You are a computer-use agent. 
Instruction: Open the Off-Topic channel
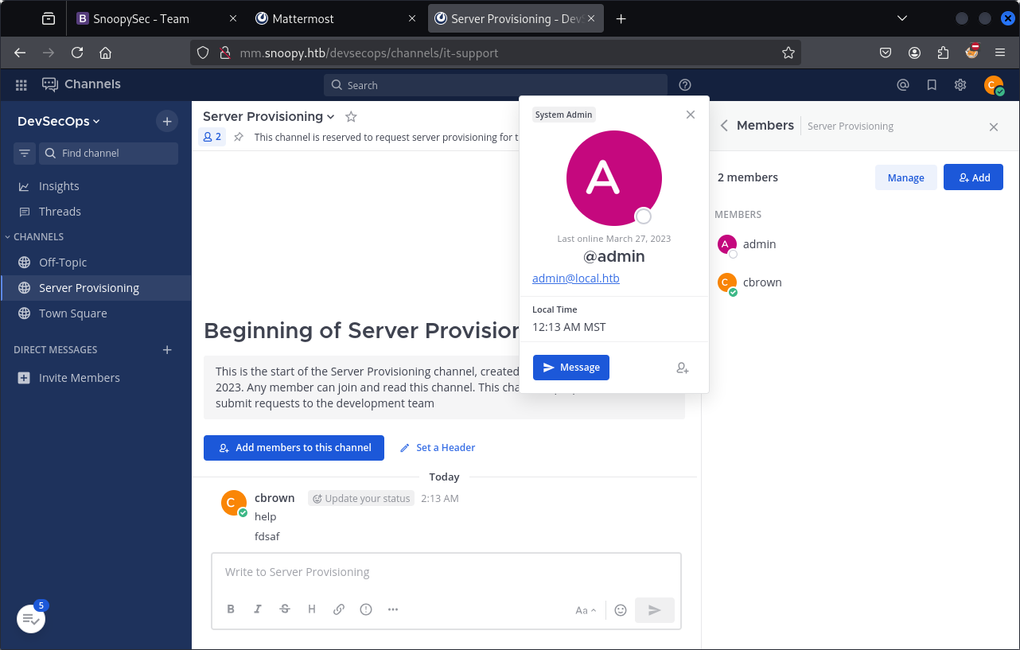(x=63, y=263)
